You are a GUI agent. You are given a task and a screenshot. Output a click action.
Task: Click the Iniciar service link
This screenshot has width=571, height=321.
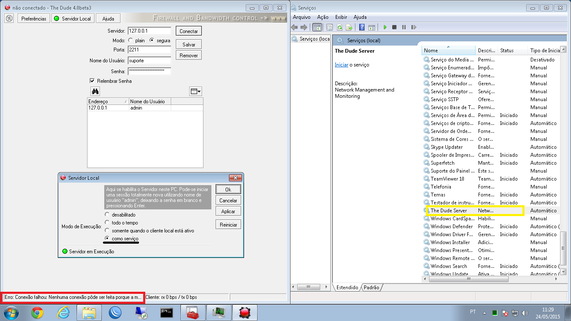point(341,65)
